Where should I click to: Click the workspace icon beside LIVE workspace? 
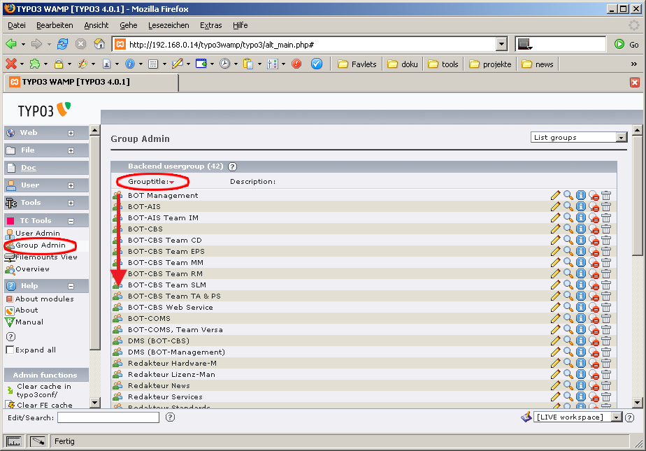(x=526, y=417)
